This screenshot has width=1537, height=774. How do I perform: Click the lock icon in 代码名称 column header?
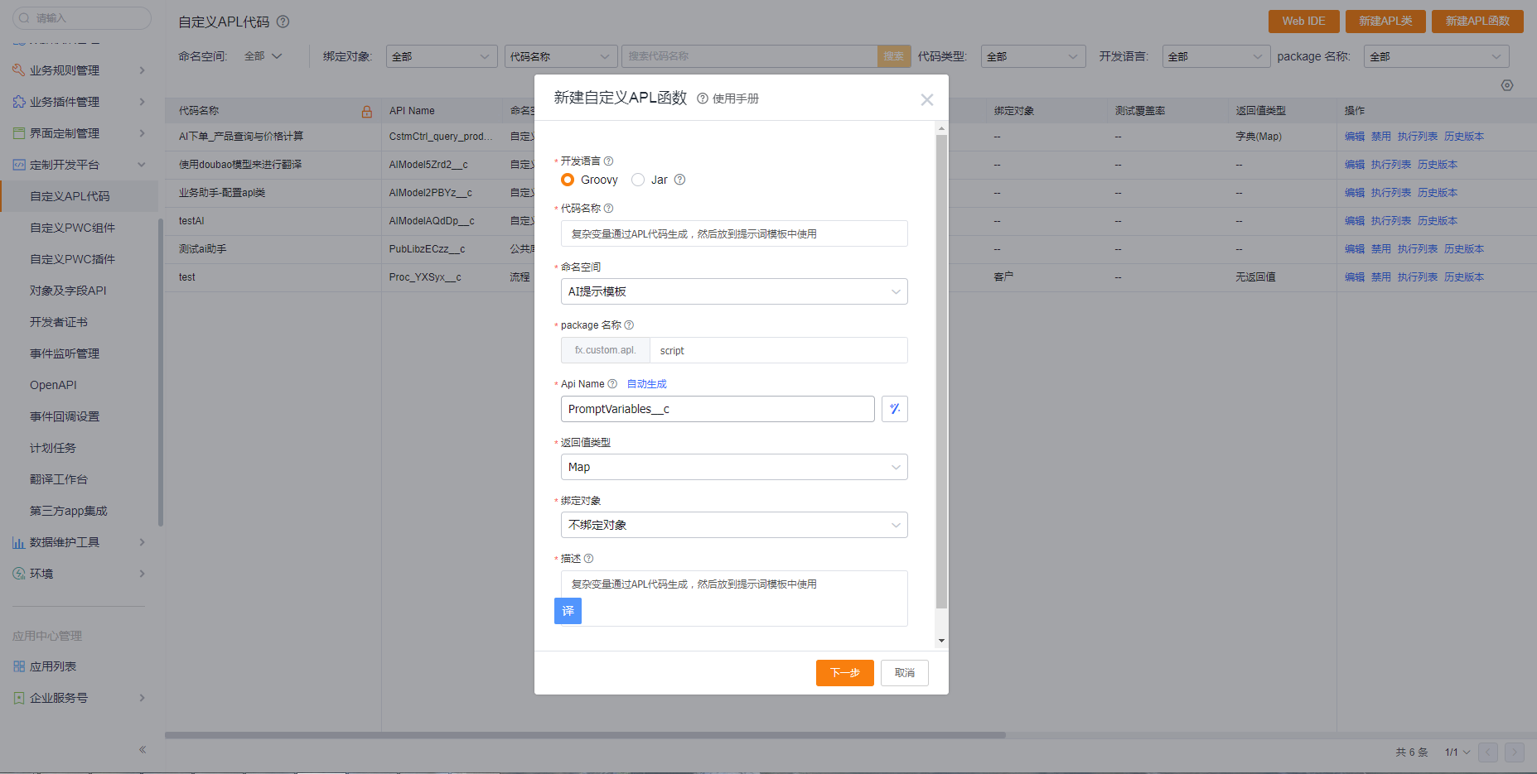click(x=367, y=111)
